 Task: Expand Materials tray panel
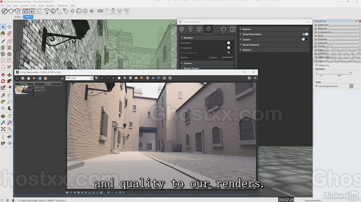[x=337, y=29]
